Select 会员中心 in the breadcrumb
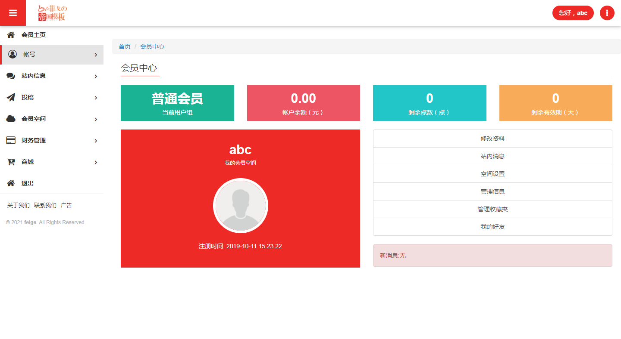Viewport: 621px width, 339px height. [x=152, y=46]
